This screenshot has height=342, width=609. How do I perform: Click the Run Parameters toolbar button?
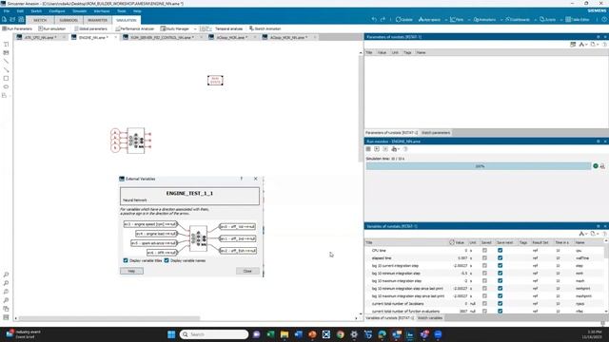coord(17,28)
